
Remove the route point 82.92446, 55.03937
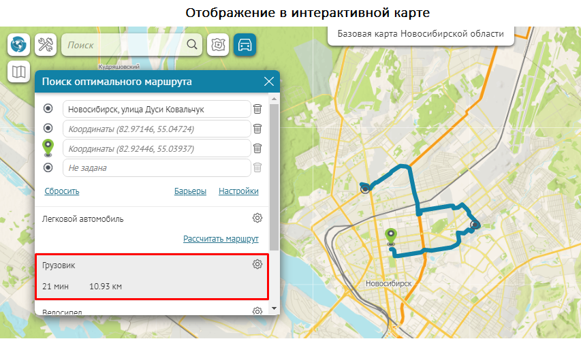click(x=257, y=148)
